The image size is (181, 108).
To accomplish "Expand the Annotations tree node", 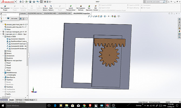I will (3, 56).
